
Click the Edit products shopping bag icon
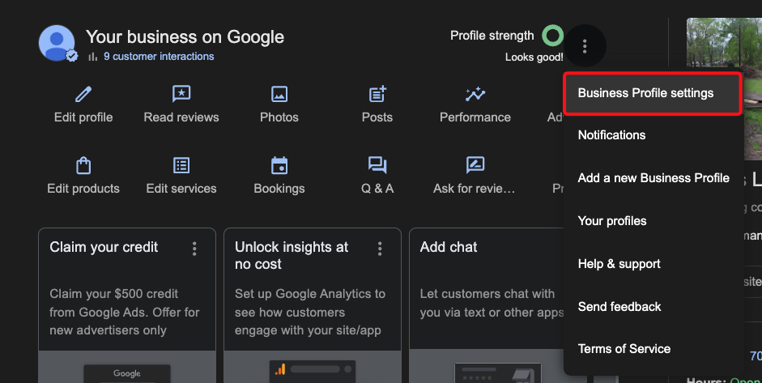point(83,165)
